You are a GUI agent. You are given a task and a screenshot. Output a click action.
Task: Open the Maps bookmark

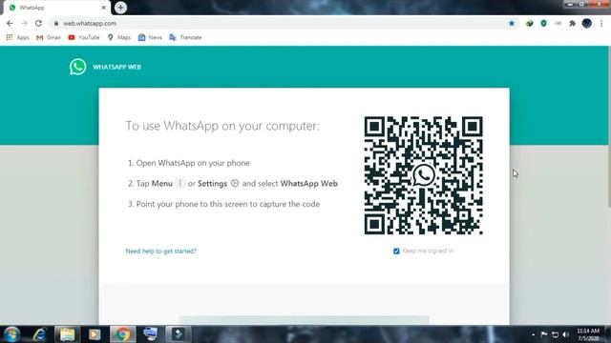[119, 37]
